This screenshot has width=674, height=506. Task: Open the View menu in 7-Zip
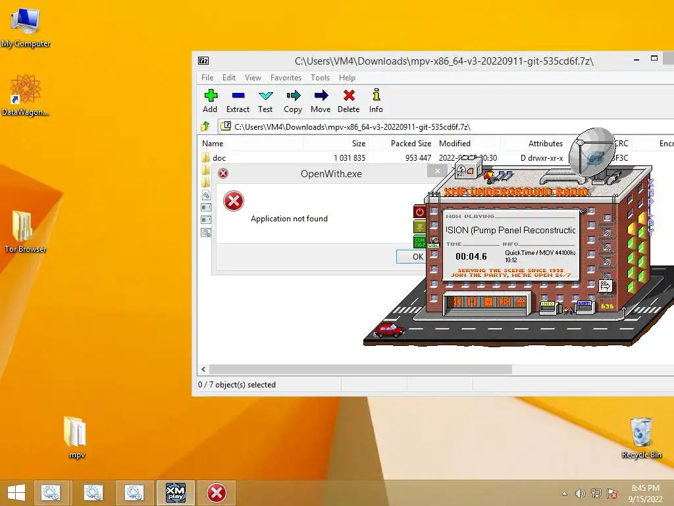[x=253, y=78]
